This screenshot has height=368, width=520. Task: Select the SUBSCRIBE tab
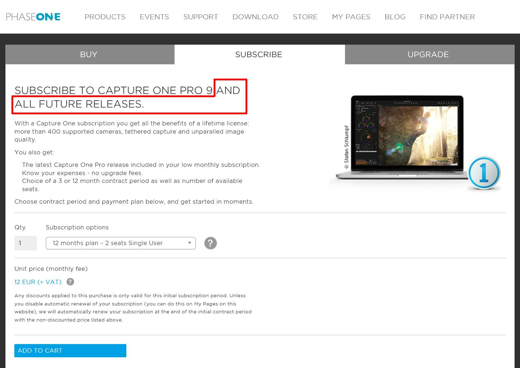[260, 55]
